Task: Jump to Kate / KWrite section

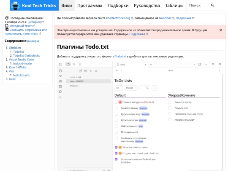Action: pos(18,67)
